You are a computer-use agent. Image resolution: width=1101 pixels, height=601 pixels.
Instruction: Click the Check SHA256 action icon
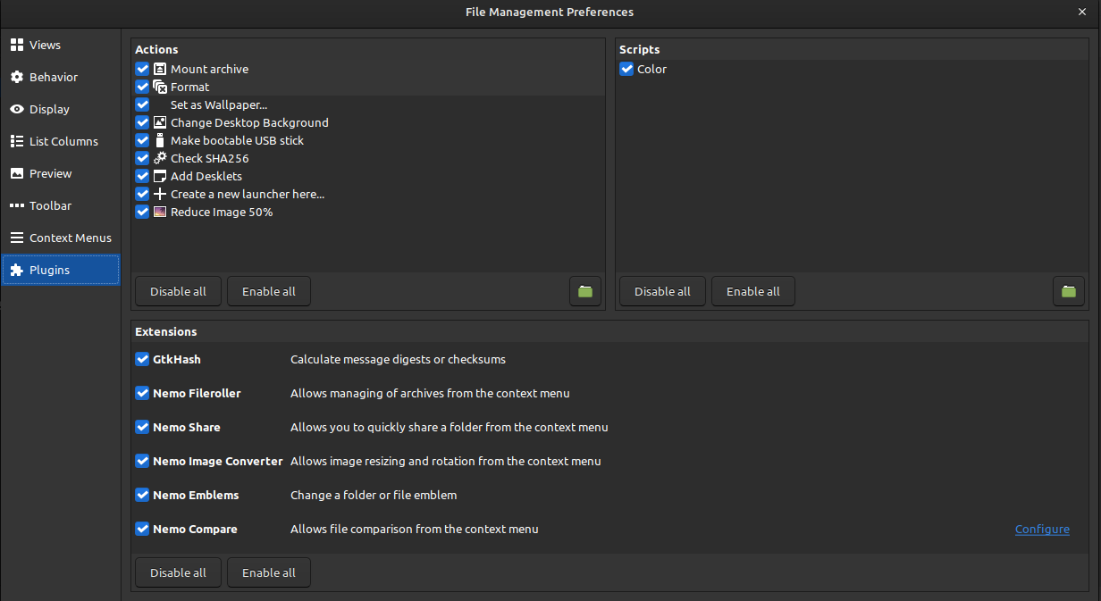[159, 158]
